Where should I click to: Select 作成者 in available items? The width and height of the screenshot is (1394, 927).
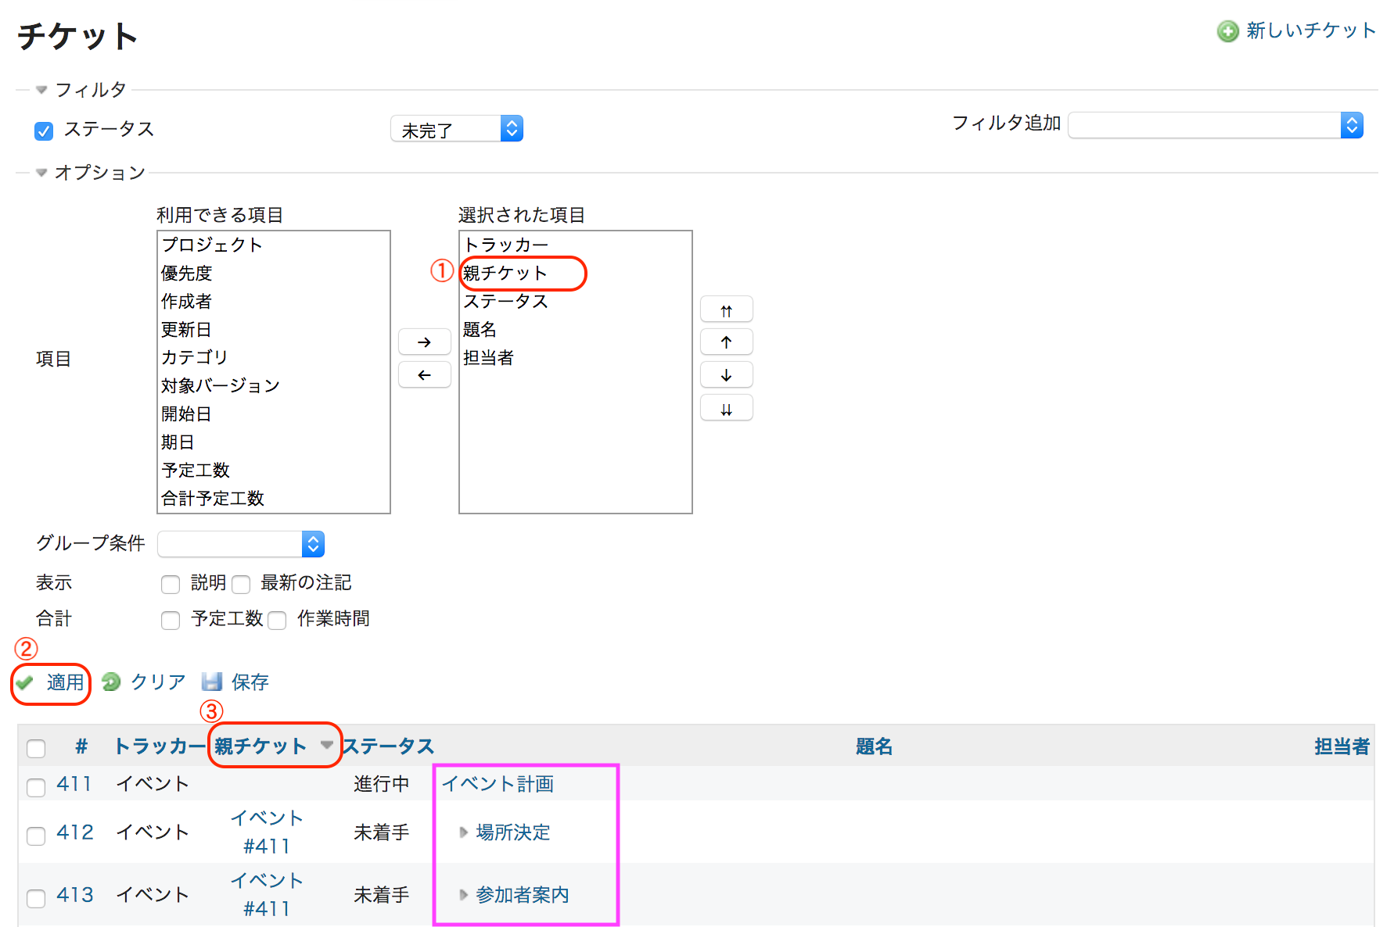click(x=273, y=301)
